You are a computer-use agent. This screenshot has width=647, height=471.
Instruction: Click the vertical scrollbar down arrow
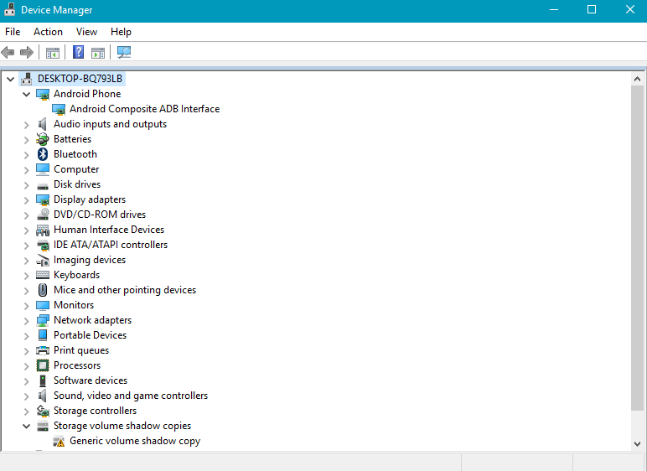tap(639, 443)
